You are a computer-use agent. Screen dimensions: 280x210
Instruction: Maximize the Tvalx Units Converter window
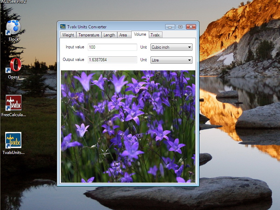180,27
